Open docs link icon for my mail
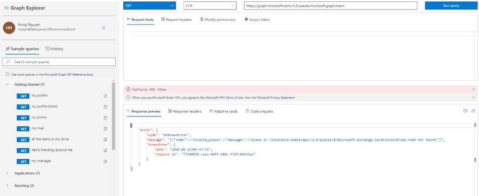The width and height of the screenshot is (479, 196). point(105,128)
